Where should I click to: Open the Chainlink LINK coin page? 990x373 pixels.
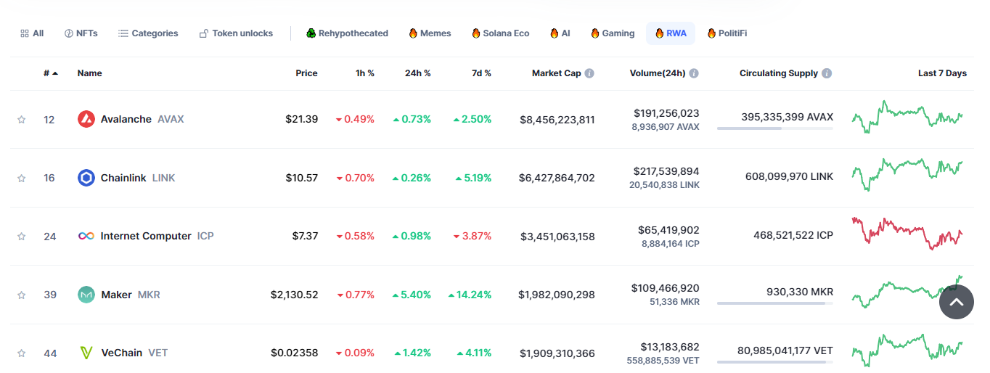coord(138,178)
